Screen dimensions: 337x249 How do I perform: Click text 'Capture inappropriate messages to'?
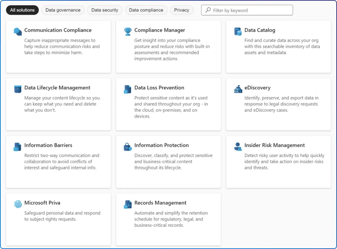click(x=60, y=40)
